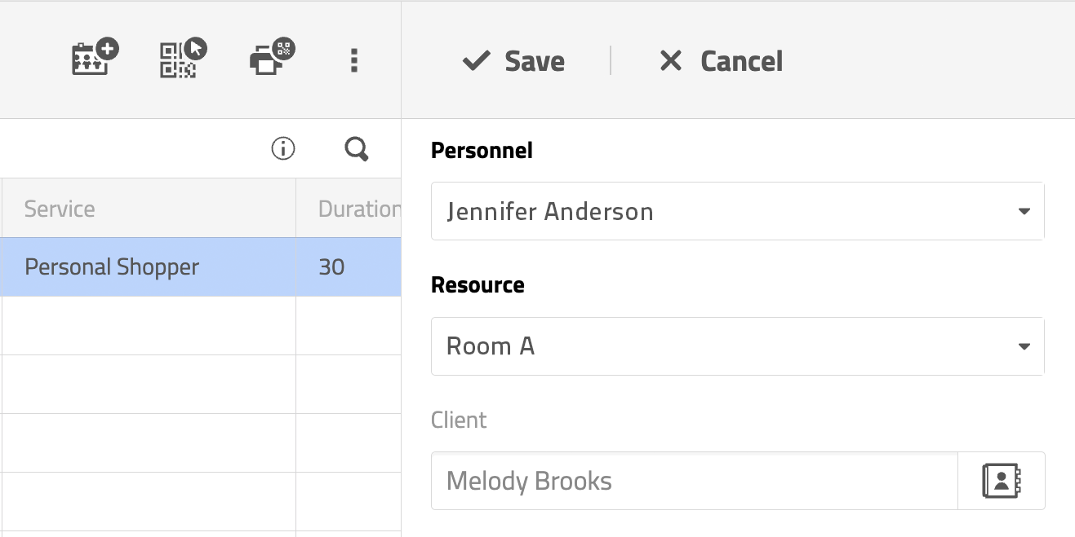Click the Service column header
The height and width of the screenshot is (537, 1075).
tap(60, 209)
